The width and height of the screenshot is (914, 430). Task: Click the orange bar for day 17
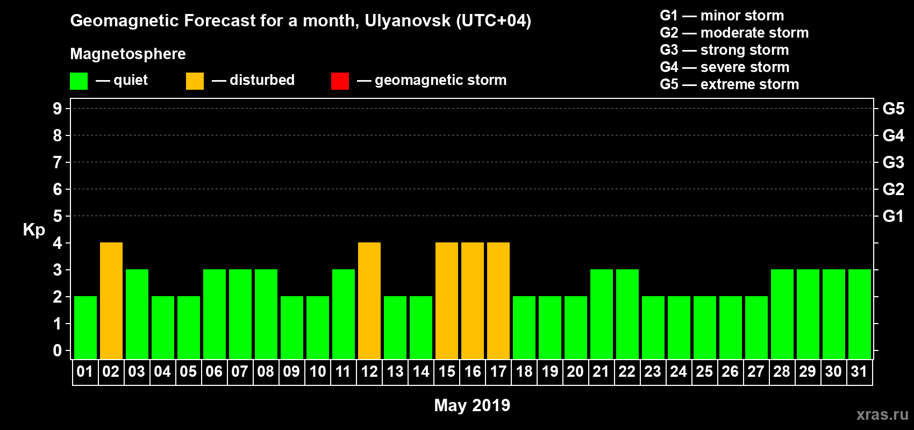coord(498,301)
